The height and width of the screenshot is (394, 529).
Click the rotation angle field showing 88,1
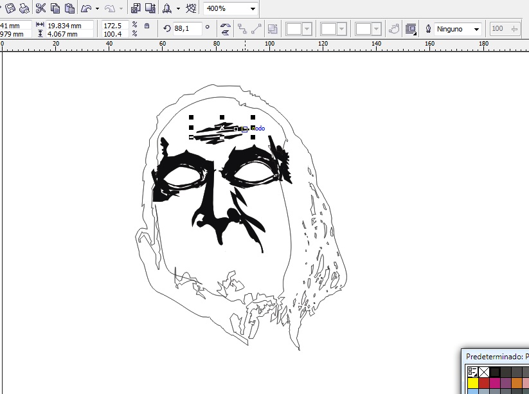[186, 29]
